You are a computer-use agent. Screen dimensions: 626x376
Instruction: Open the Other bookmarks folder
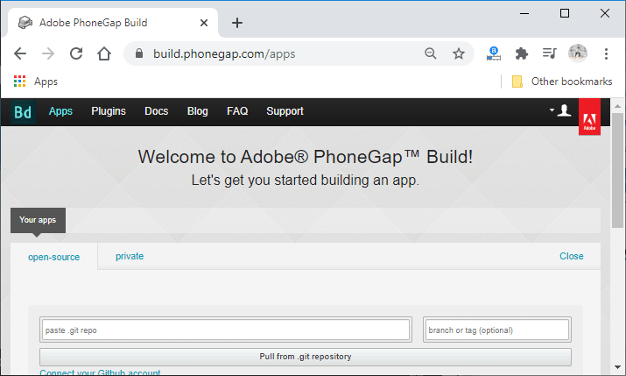pyautogui.click(x=562, y=82)
